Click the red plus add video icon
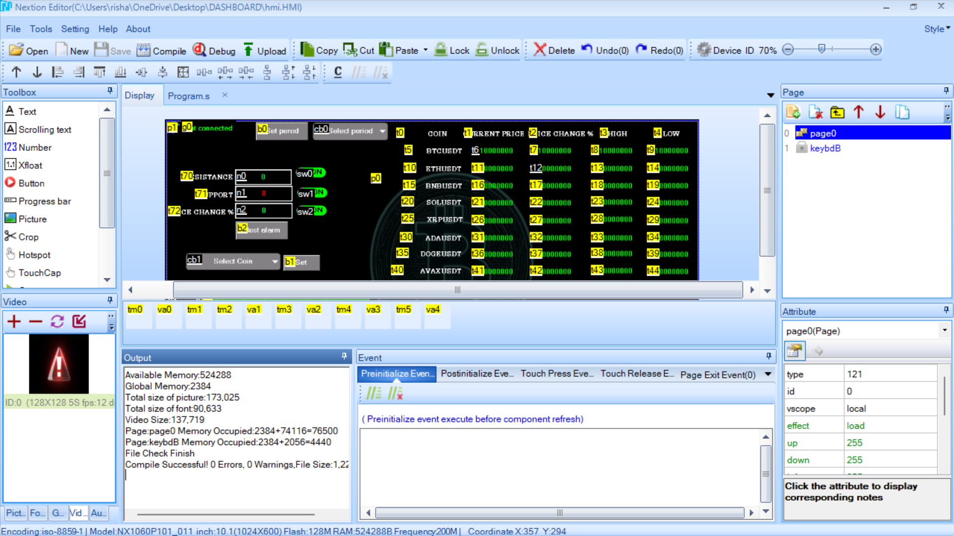Viewport: 954px width, 536px height. coord(14,322)
